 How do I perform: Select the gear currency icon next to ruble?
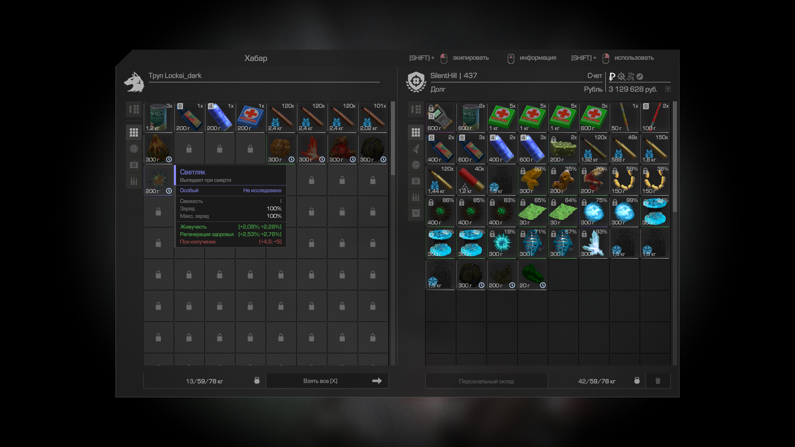621,77
